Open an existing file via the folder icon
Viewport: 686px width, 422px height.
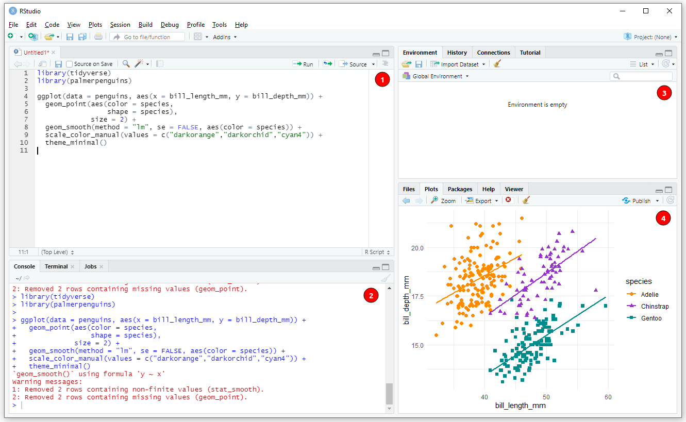coord(49,37)
